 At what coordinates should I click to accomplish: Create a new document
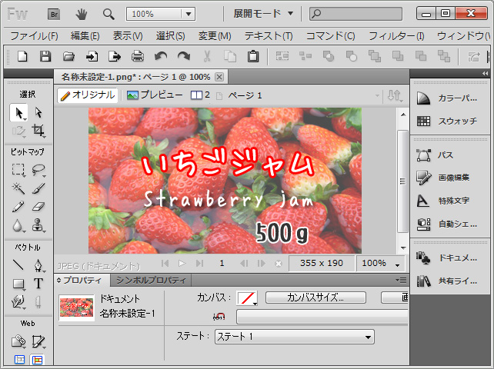click(22, 57)
